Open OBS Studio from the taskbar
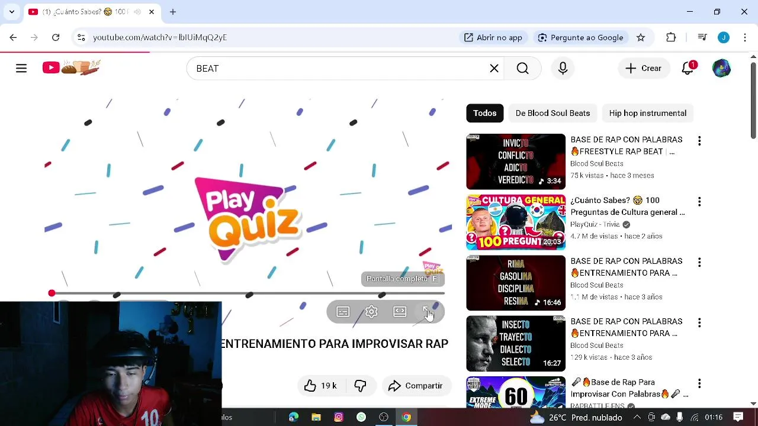This screenshot has height=426, width=758. coord(384,417)
